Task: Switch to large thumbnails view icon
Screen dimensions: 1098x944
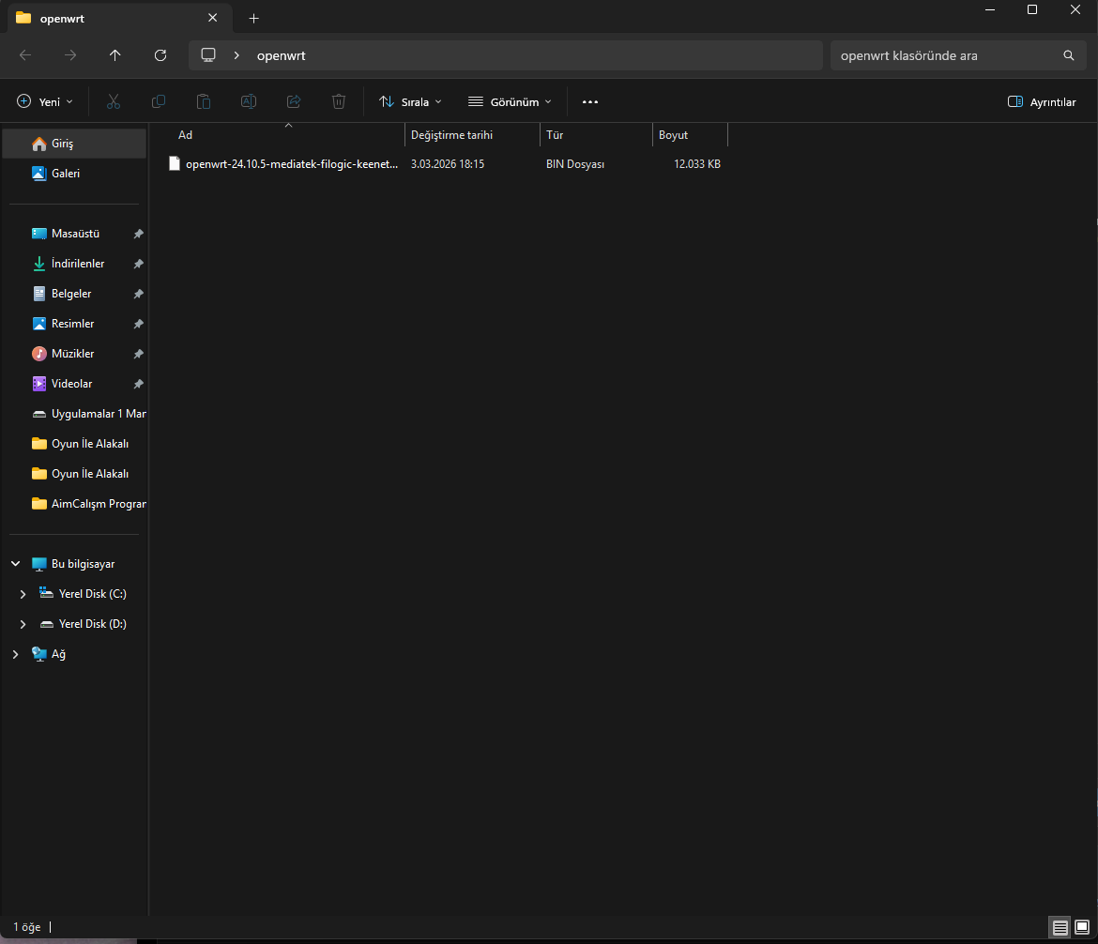Action: tap(1082, 927)
